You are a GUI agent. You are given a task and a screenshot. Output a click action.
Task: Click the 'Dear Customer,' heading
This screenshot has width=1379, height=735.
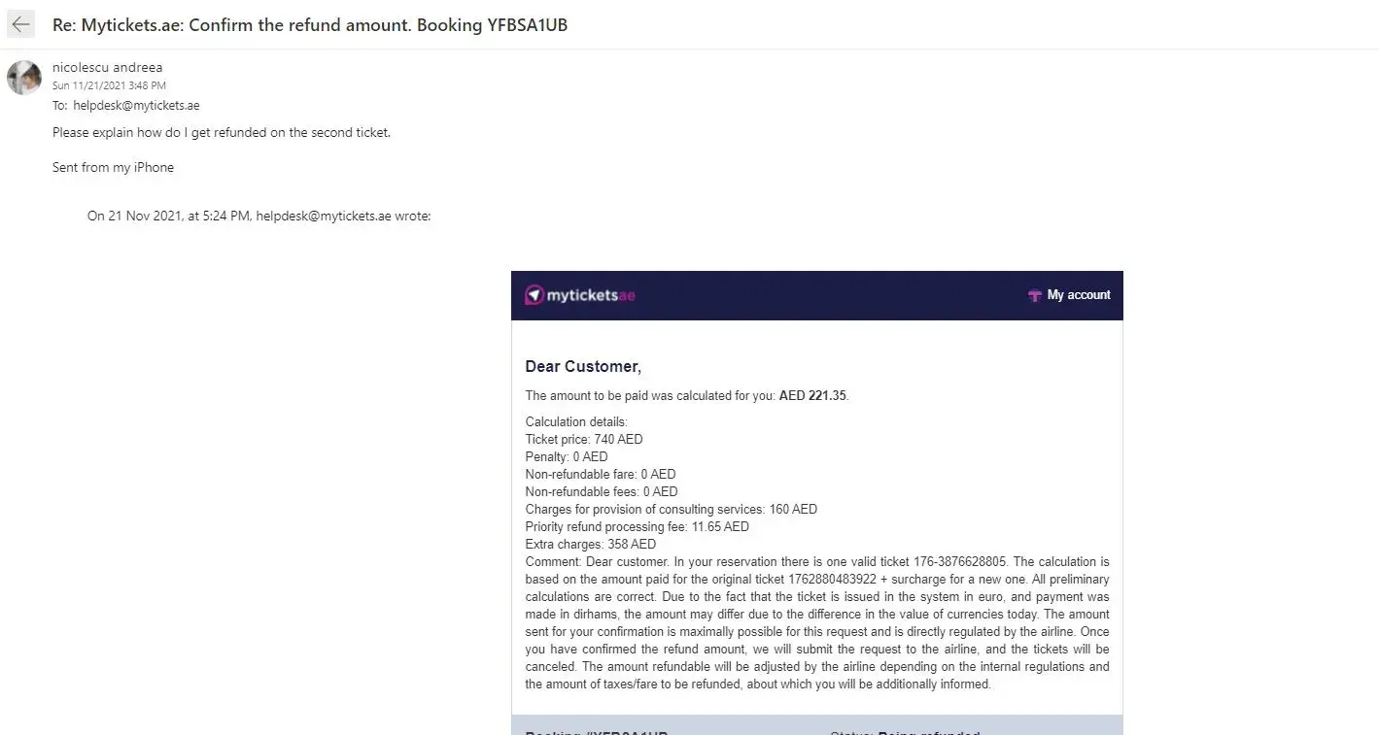[583, 366]
